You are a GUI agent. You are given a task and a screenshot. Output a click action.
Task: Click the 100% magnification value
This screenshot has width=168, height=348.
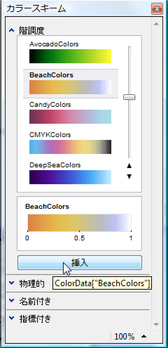(x=124, y=336)
